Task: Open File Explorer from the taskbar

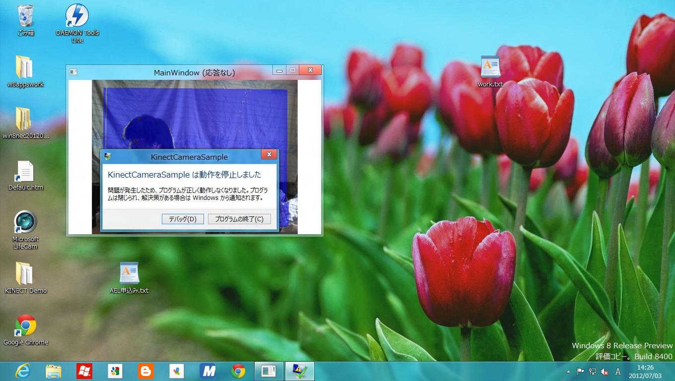Action: (53, 371)
